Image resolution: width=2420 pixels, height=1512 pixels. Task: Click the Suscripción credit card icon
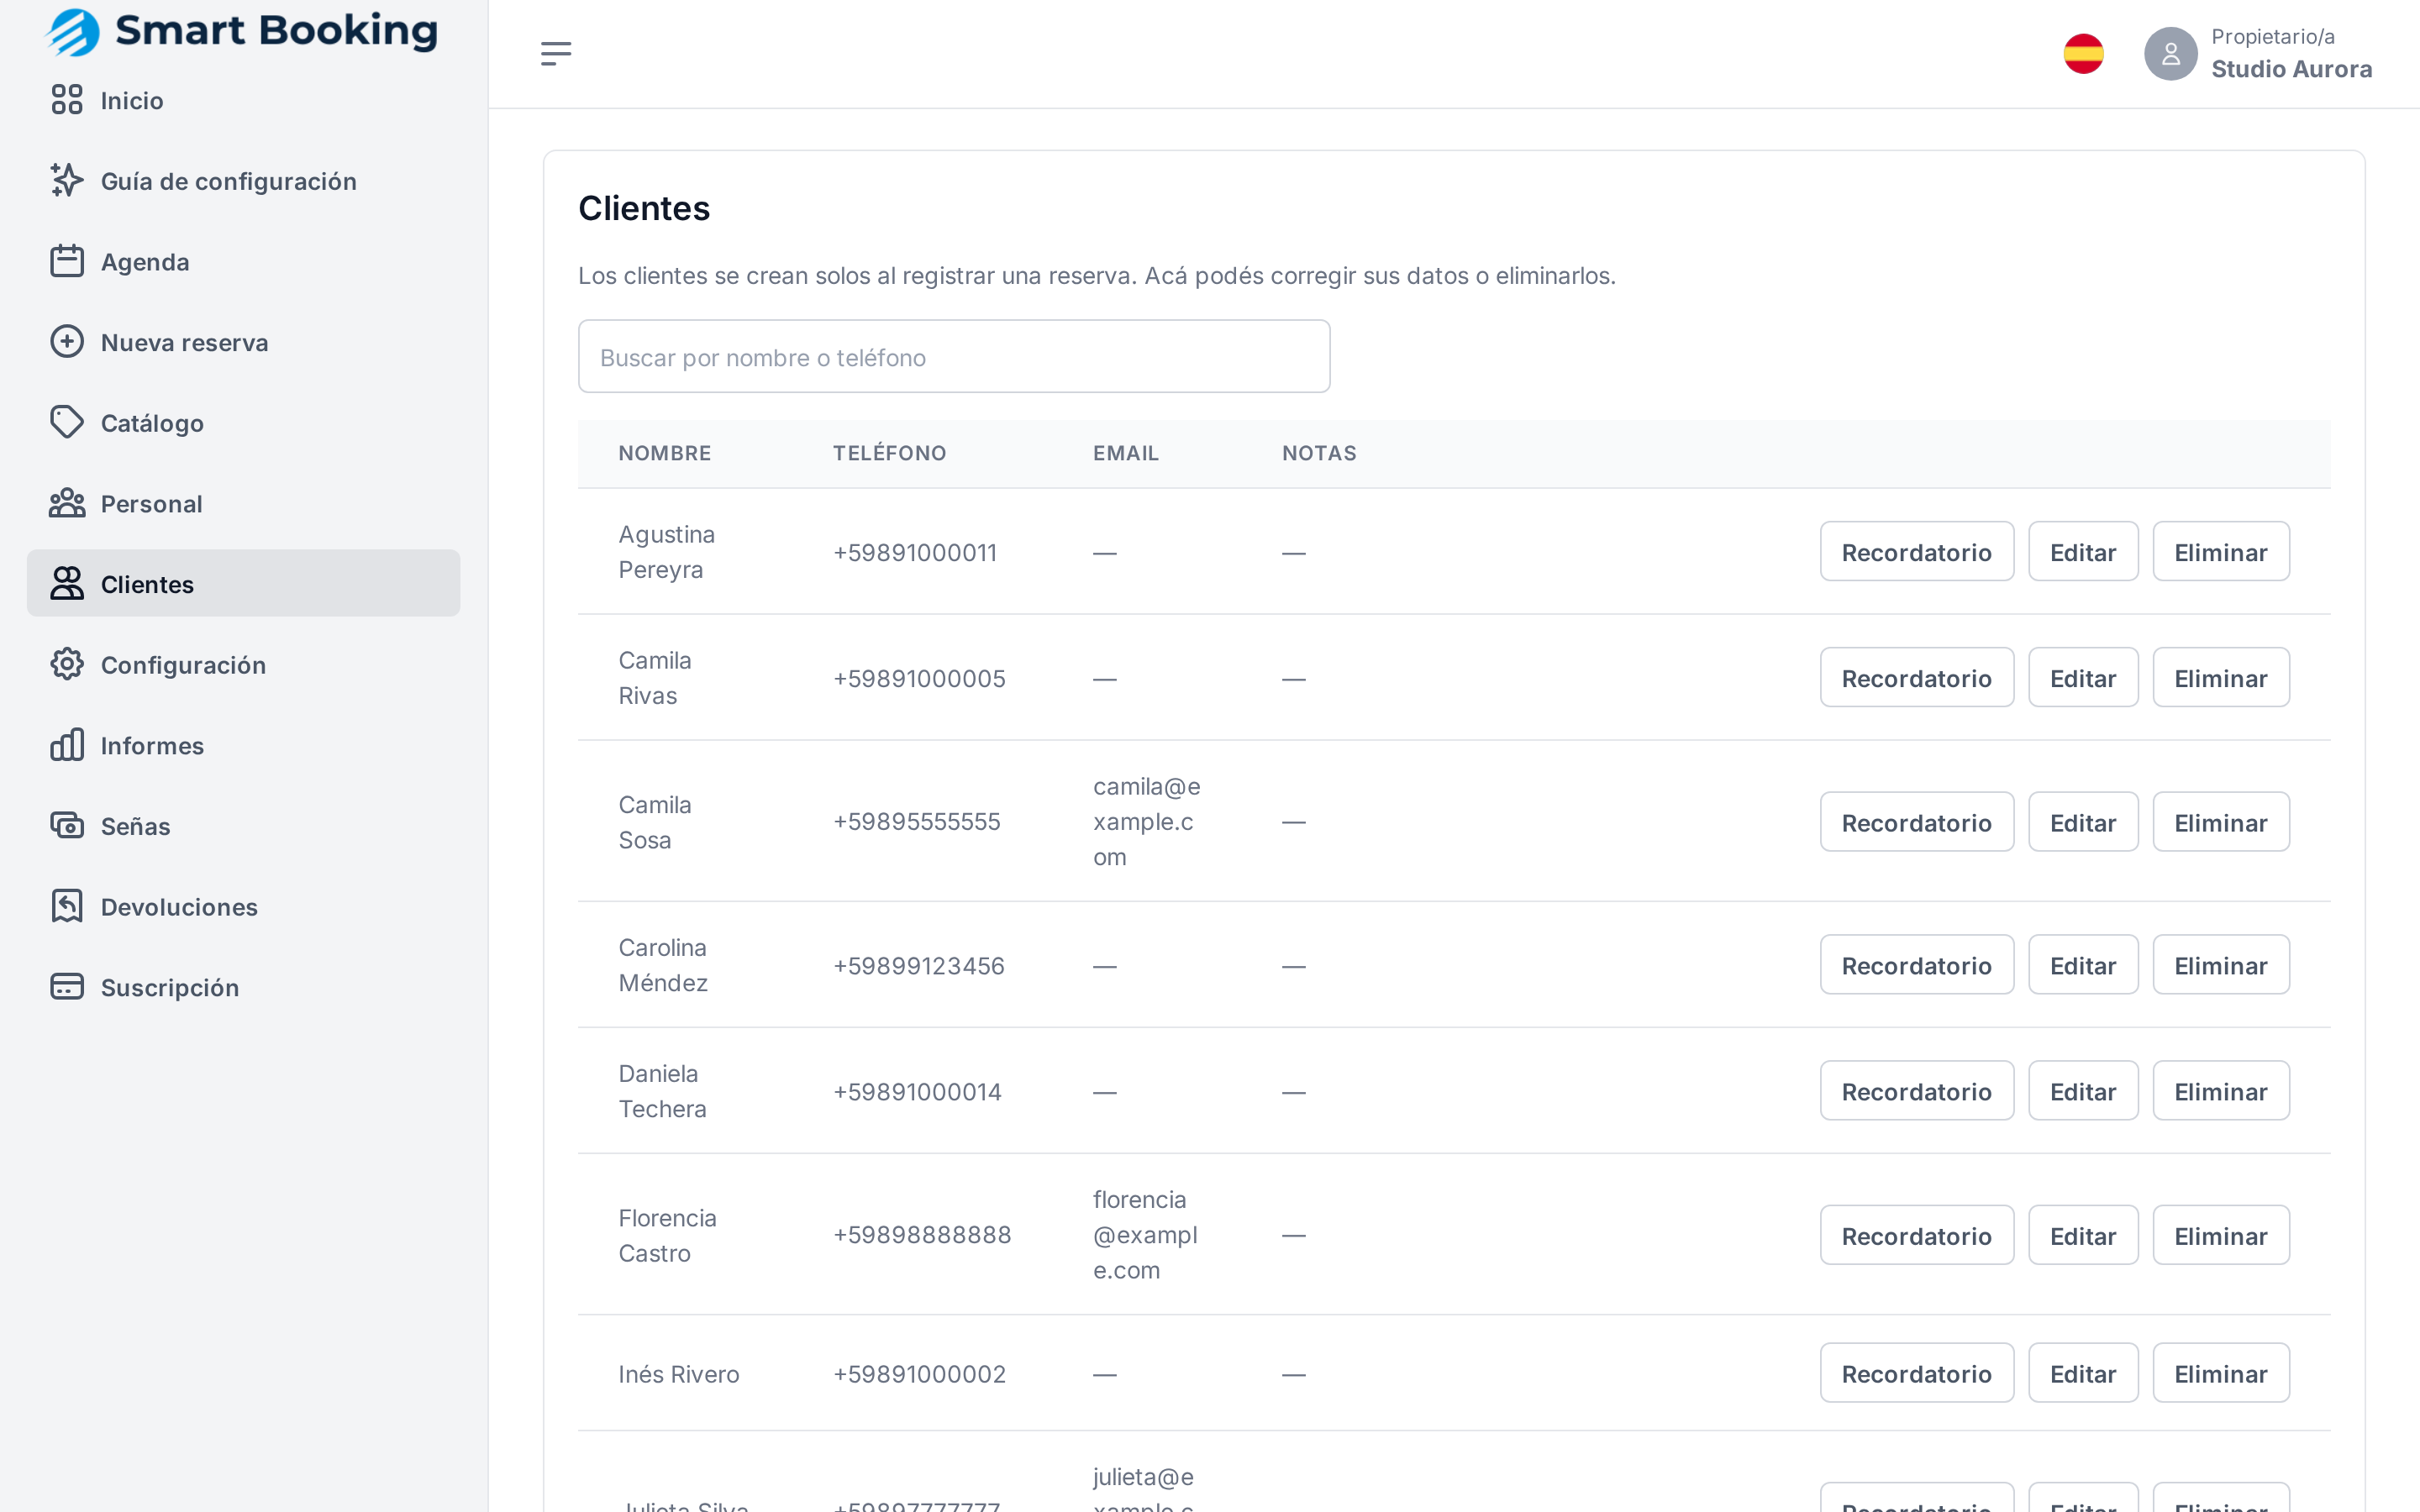pyautogui.click(x=67, y=987)
